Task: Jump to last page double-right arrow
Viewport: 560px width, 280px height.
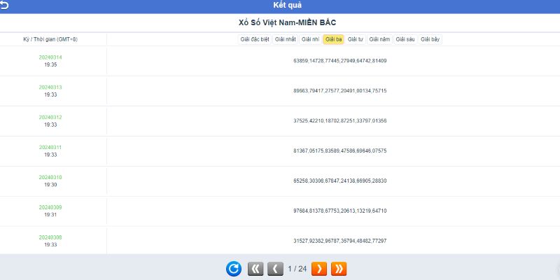Action: coord(339,269)
